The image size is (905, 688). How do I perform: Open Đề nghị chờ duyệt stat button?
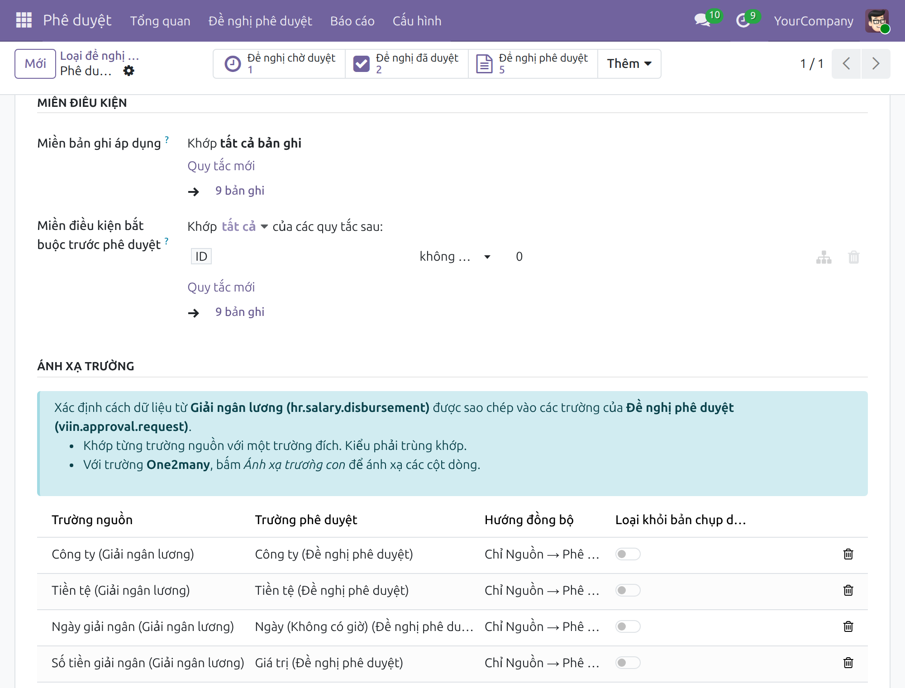pos(279,63)
